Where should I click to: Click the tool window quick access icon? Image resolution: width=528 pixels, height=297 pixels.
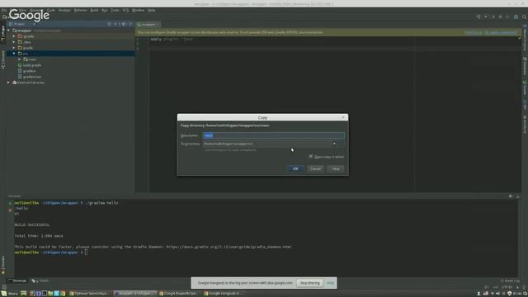[4, 287]
